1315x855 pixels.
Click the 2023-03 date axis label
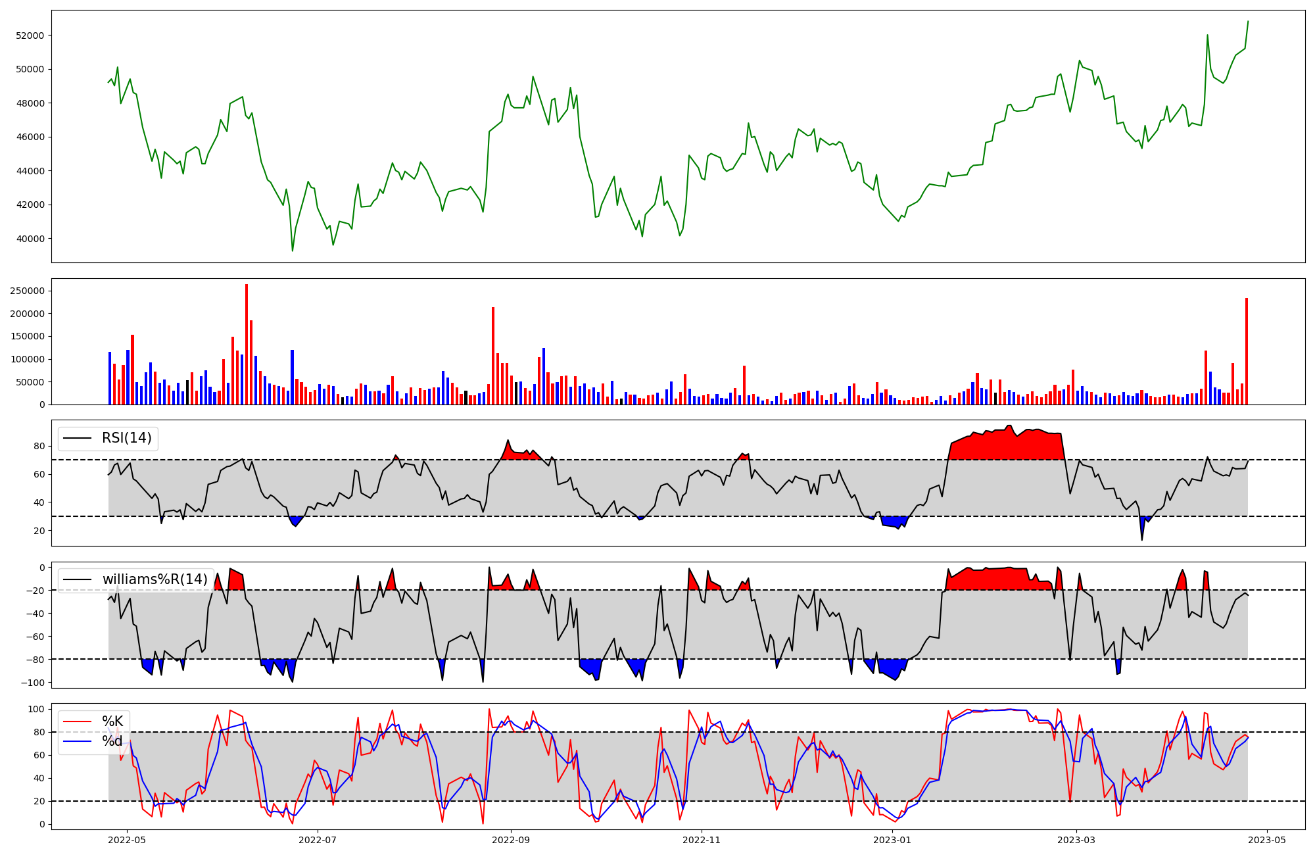pos(1076,839)
